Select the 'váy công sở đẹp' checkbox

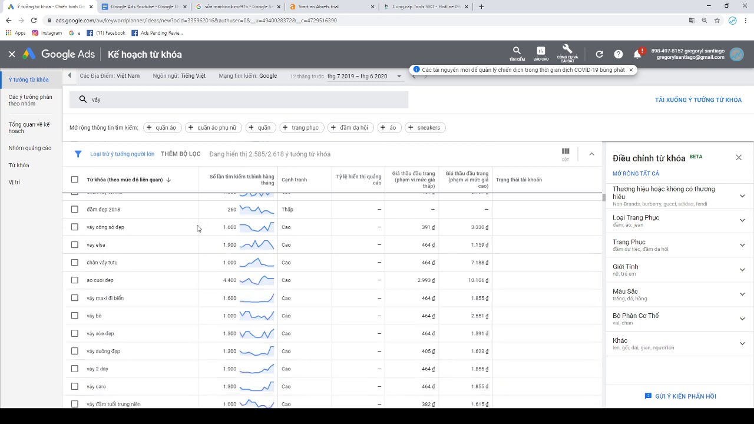[x=74, y=227]
